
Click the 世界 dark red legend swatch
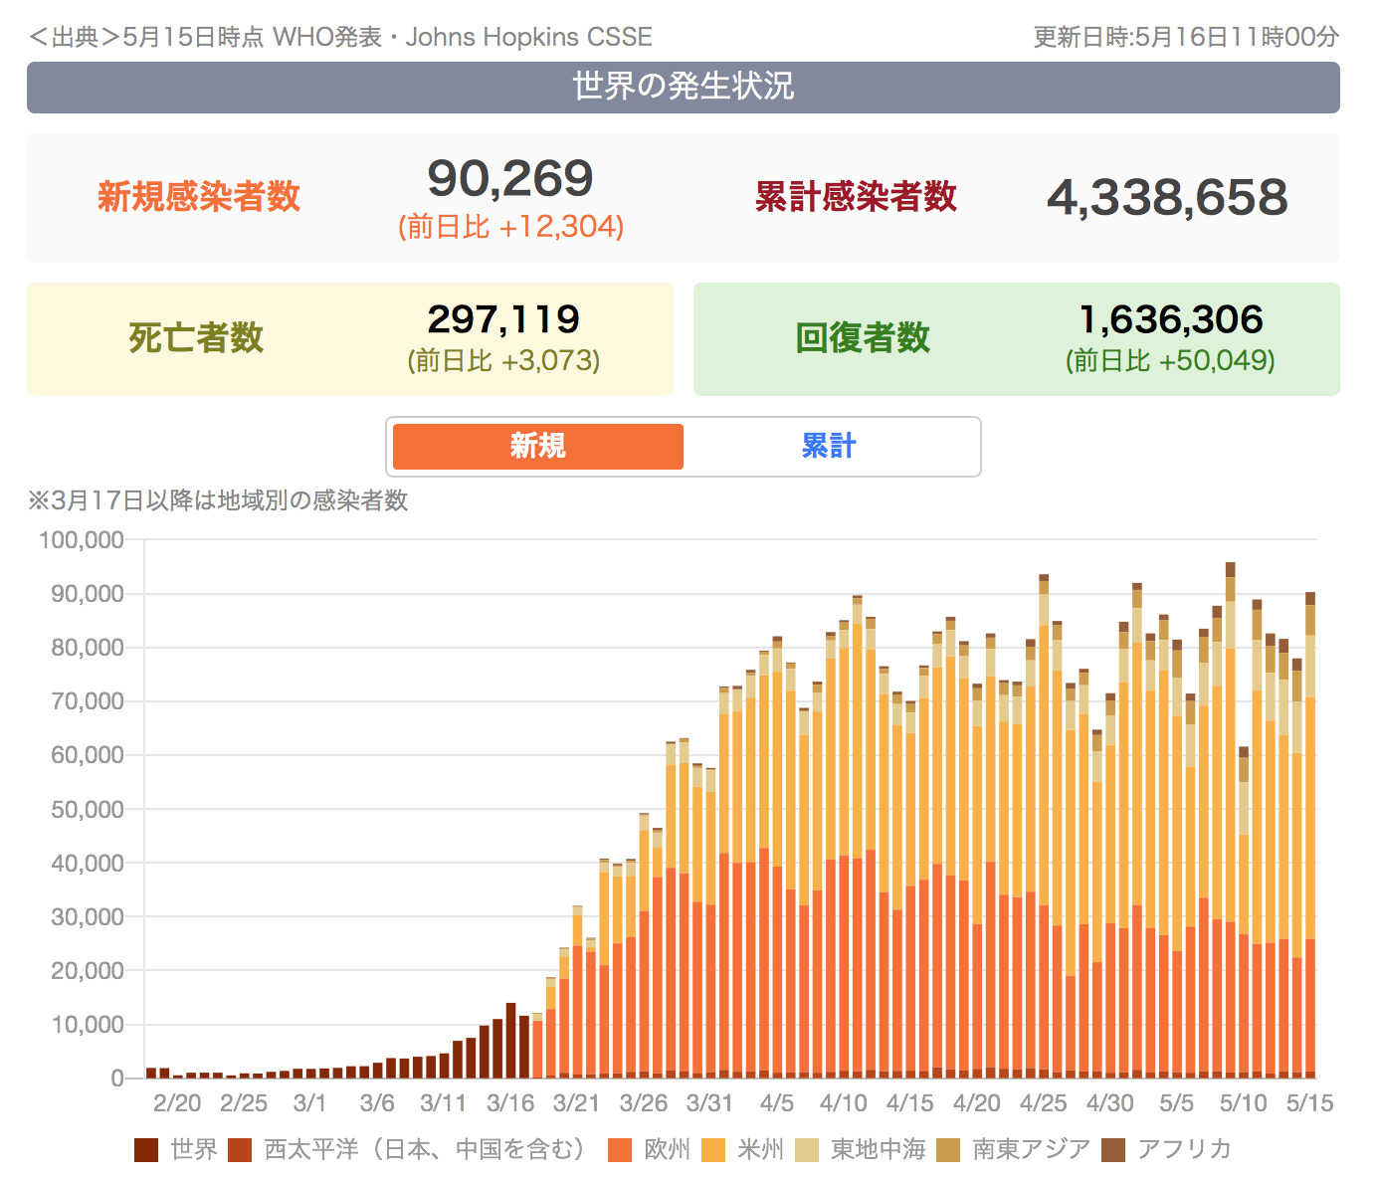coord(146,1150)
